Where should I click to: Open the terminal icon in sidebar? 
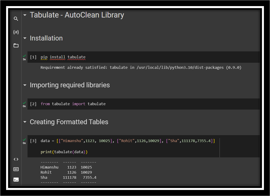pos(16,180)
